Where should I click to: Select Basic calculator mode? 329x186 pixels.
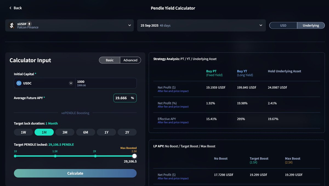pyautogui.click(x=109, y=60)
